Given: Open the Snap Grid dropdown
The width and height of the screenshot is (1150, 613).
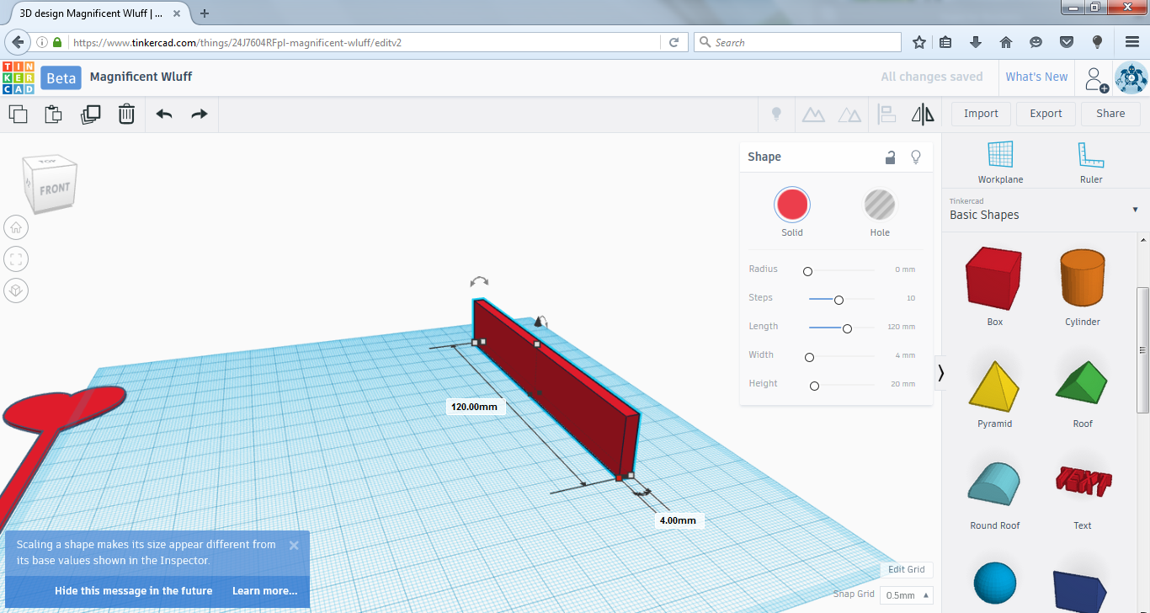Looking at the screenshot, I should pos(907,595).
